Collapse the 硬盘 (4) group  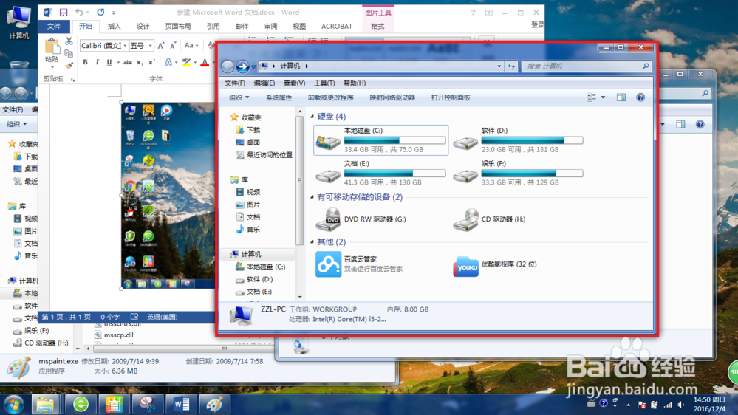pos(312,117)
